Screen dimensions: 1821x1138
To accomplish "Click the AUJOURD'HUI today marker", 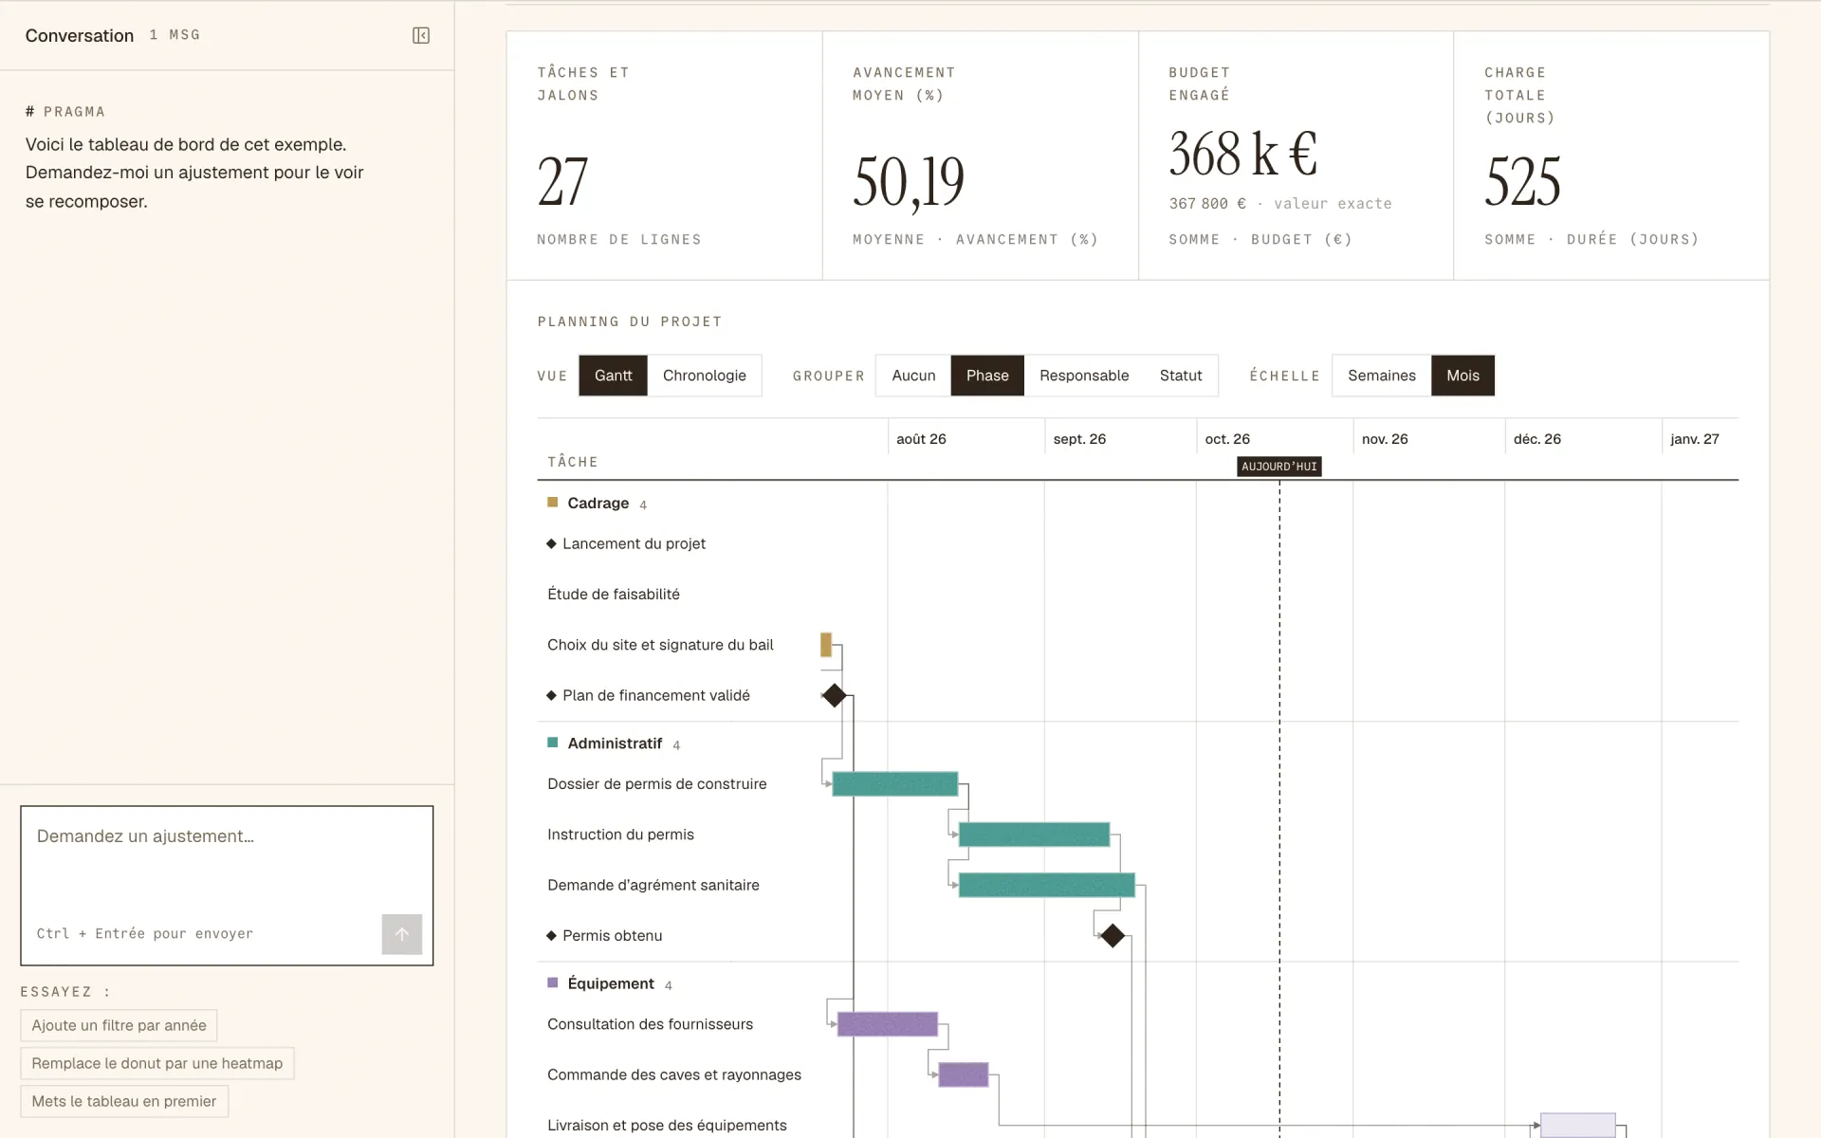I will click(x=1278, y=467).
